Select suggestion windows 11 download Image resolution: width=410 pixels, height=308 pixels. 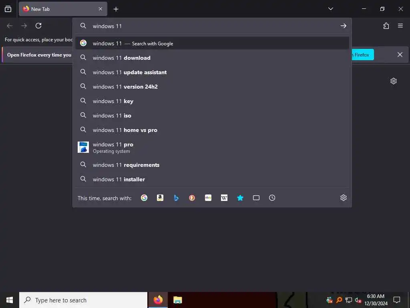pos(212,58)
